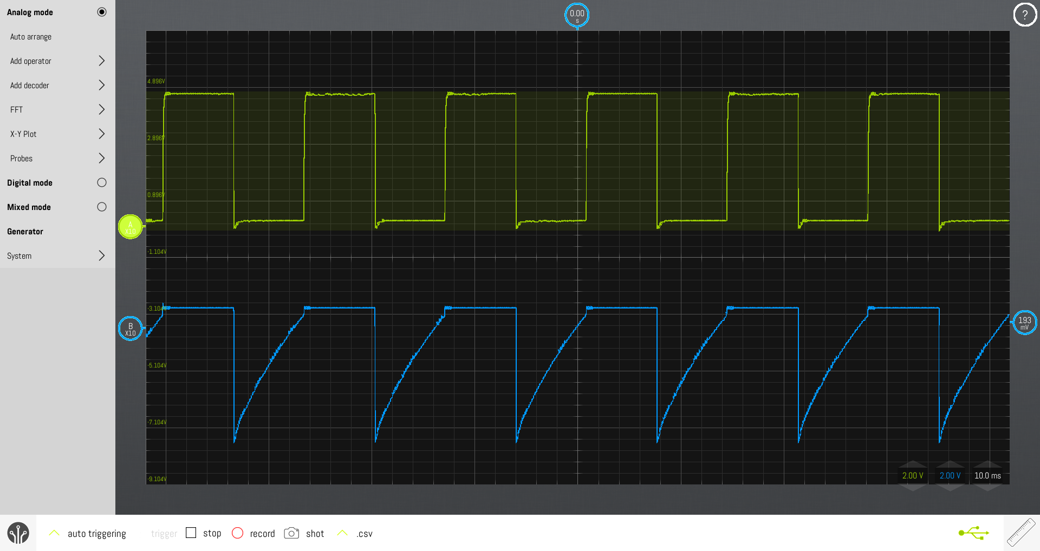The height and width of the screenshot is (551, 1040).
Task: Switch to Mixed mode radio button
Action: (101, 207)
